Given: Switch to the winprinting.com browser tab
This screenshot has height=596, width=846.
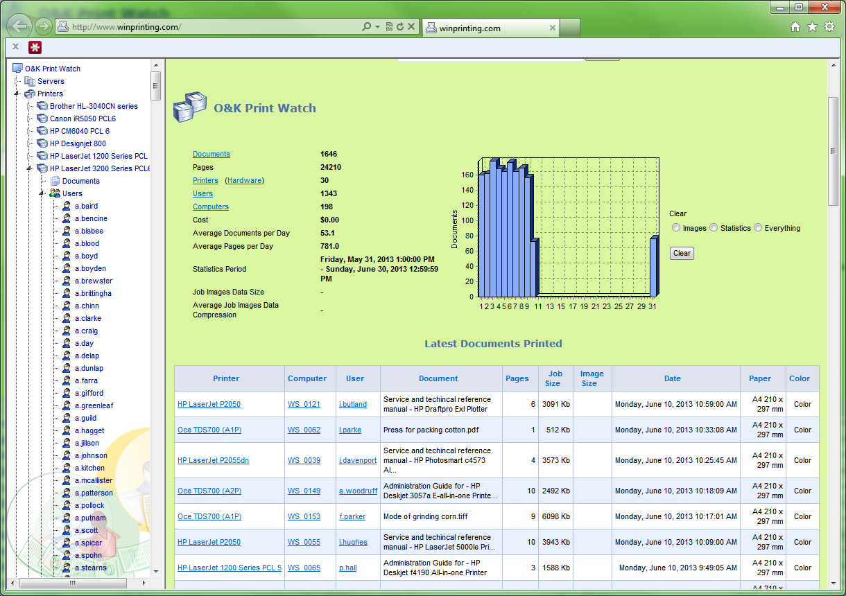Looking at the screenshot, I should click(490, 28).
